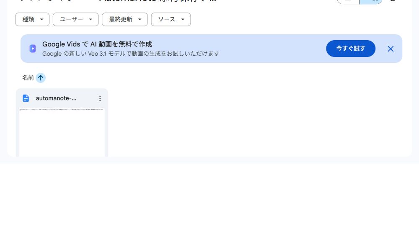
Task: Select the automanote-... file name
Action: tap(56, 98)
